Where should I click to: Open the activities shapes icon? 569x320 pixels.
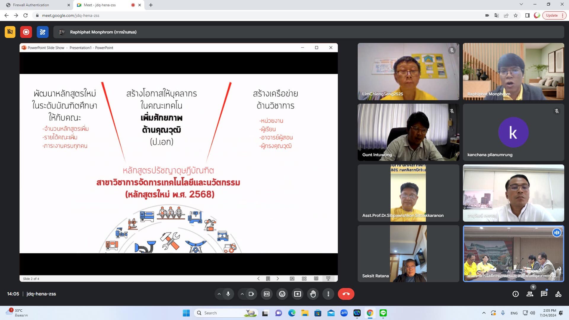pos(558,294)
